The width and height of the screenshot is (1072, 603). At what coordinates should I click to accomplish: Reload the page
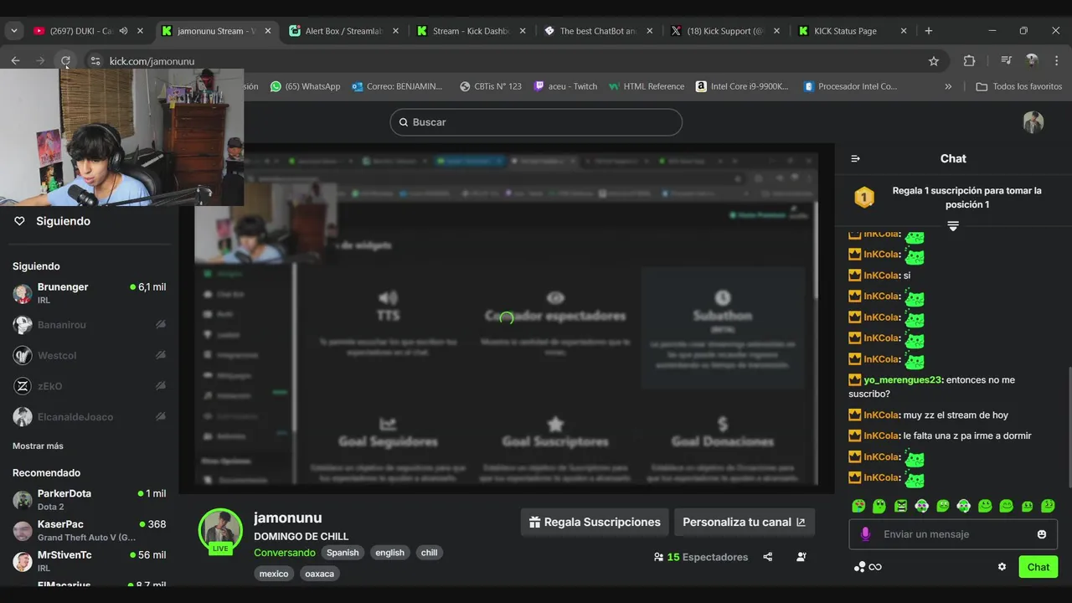(65, 61)
